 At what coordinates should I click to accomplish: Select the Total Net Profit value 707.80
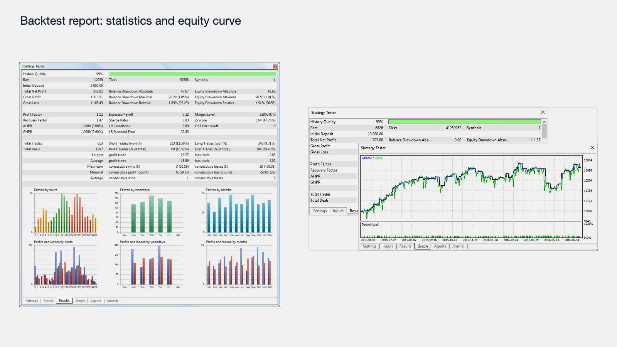tap(378, 140)
